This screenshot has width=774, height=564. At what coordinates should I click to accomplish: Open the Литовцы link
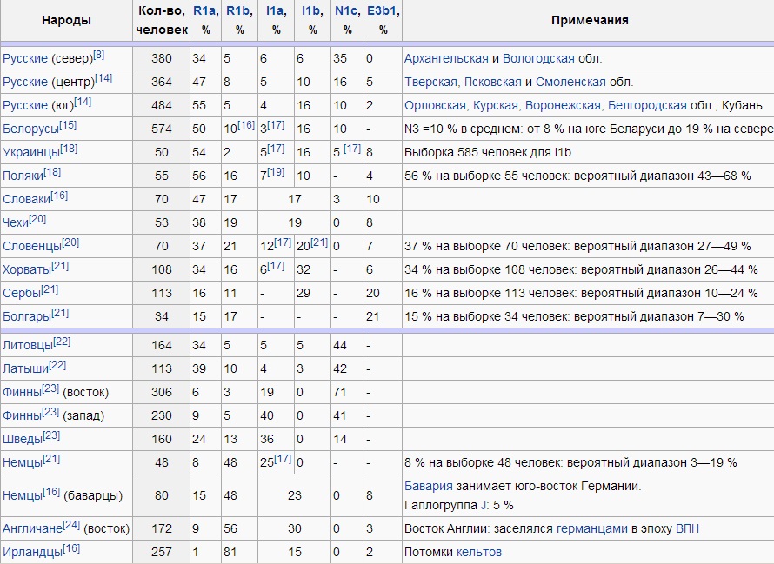pyautogui.click(x=28, y=345)
